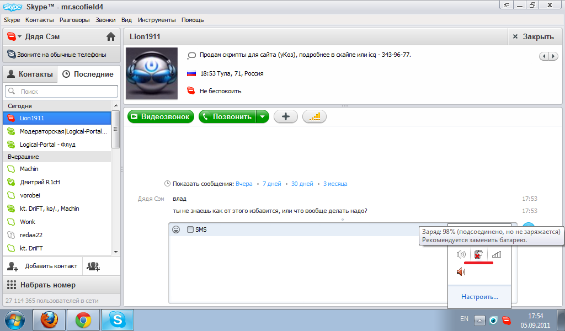Image resolution: width=565 pixels, height=331 pixels.
Task: Click Lion1911's avatar picture
Action: point(152,73)
